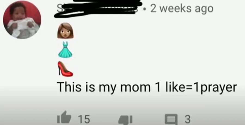Click the word "mom" in the comment
Viewport: 245px width, 125px height.
tap(135, 88)
